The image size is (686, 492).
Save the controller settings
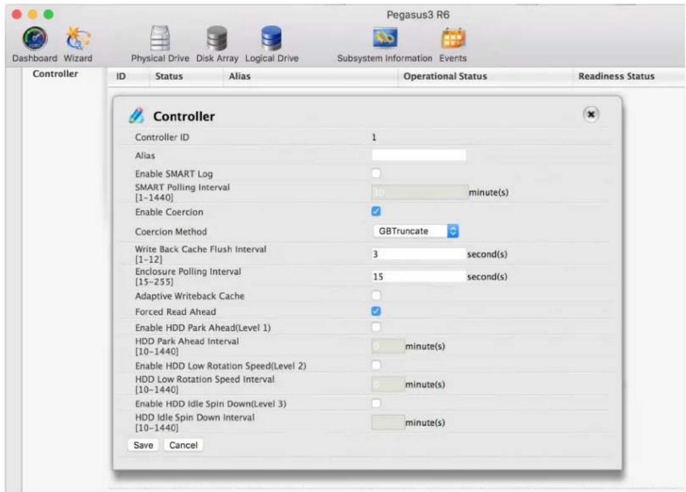(x=143, y=445)
